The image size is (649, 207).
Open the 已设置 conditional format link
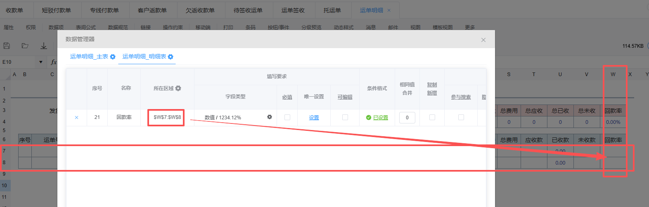380,117
